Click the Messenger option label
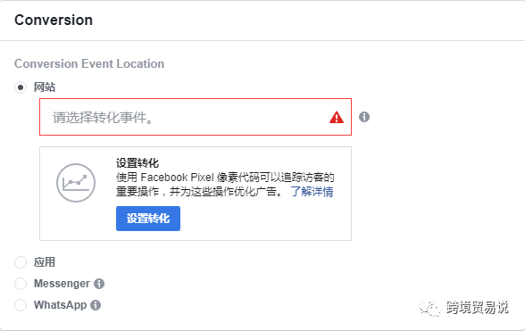 [62, 284]
